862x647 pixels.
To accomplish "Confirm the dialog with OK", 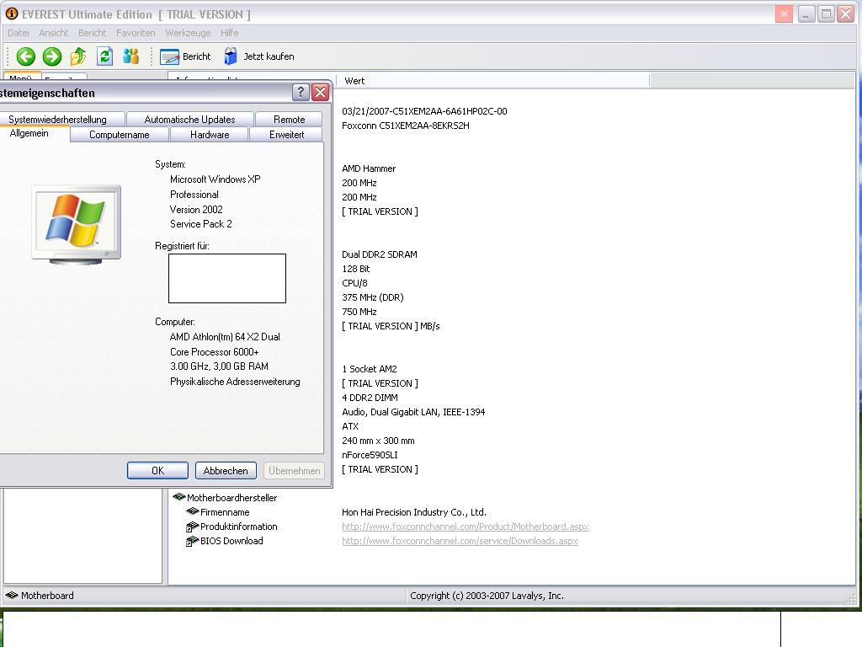I will tap(157, 470).
